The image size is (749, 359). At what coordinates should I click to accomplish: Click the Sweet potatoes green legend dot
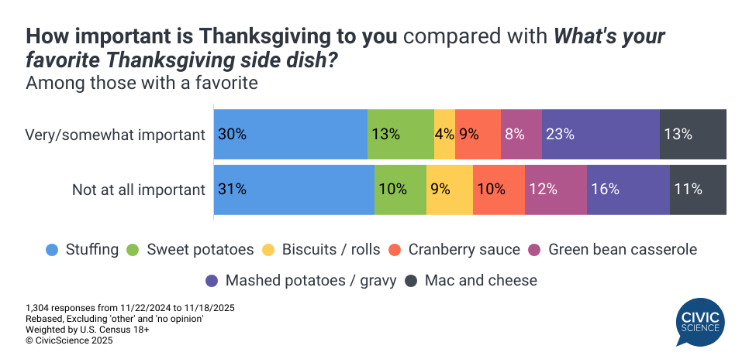coord(133,250)
